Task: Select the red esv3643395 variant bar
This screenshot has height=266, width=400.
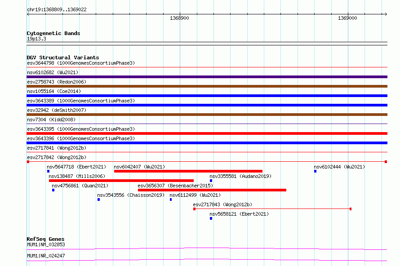Action: tap(207, 133)
